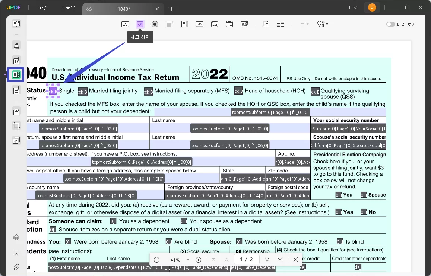Open the align fields dropdown
Screen dimensions: 431x276
(x=304, y=24)
